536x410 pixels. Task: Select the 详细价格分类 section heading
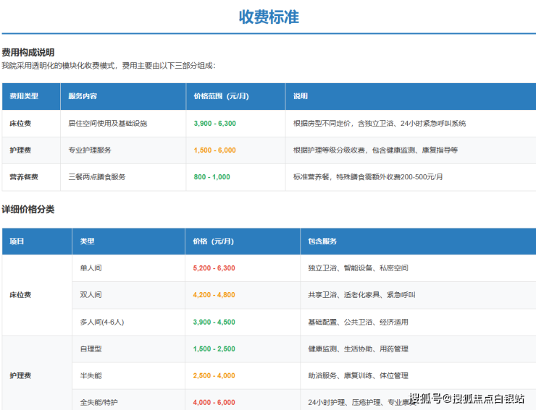click(28, 210)
